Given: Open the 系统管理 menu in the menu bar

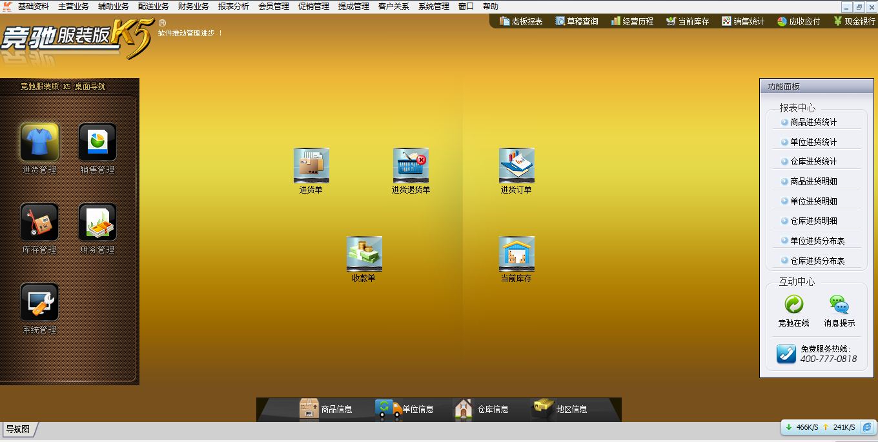Looking at the screenshot, I should click(434, 6).
